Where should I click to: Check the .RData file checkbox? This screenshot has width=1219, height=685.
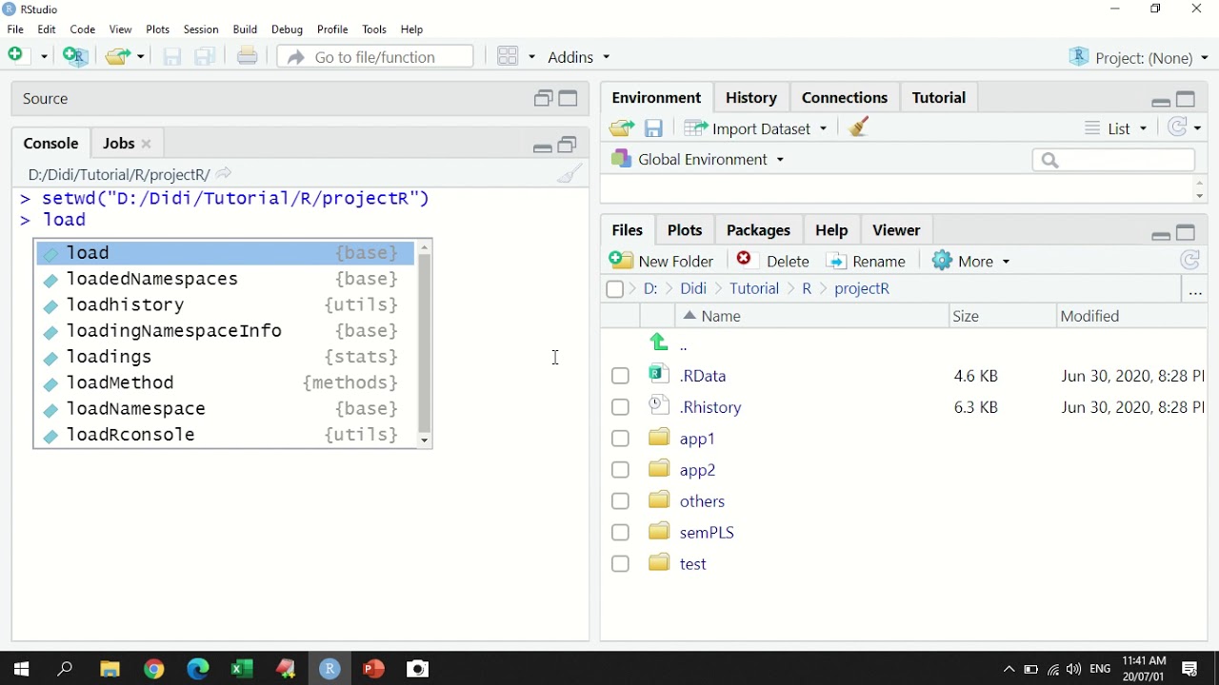[x=620, y=376]
